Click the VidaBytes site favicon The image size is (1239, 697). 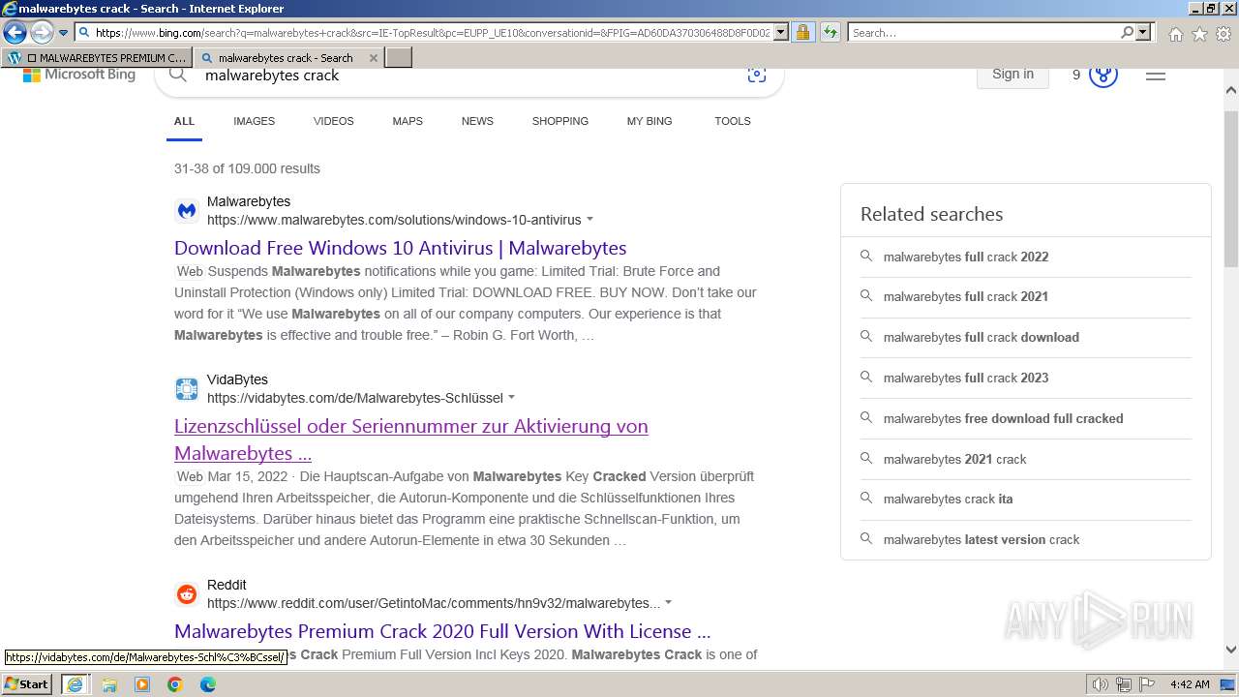[187, 389]
